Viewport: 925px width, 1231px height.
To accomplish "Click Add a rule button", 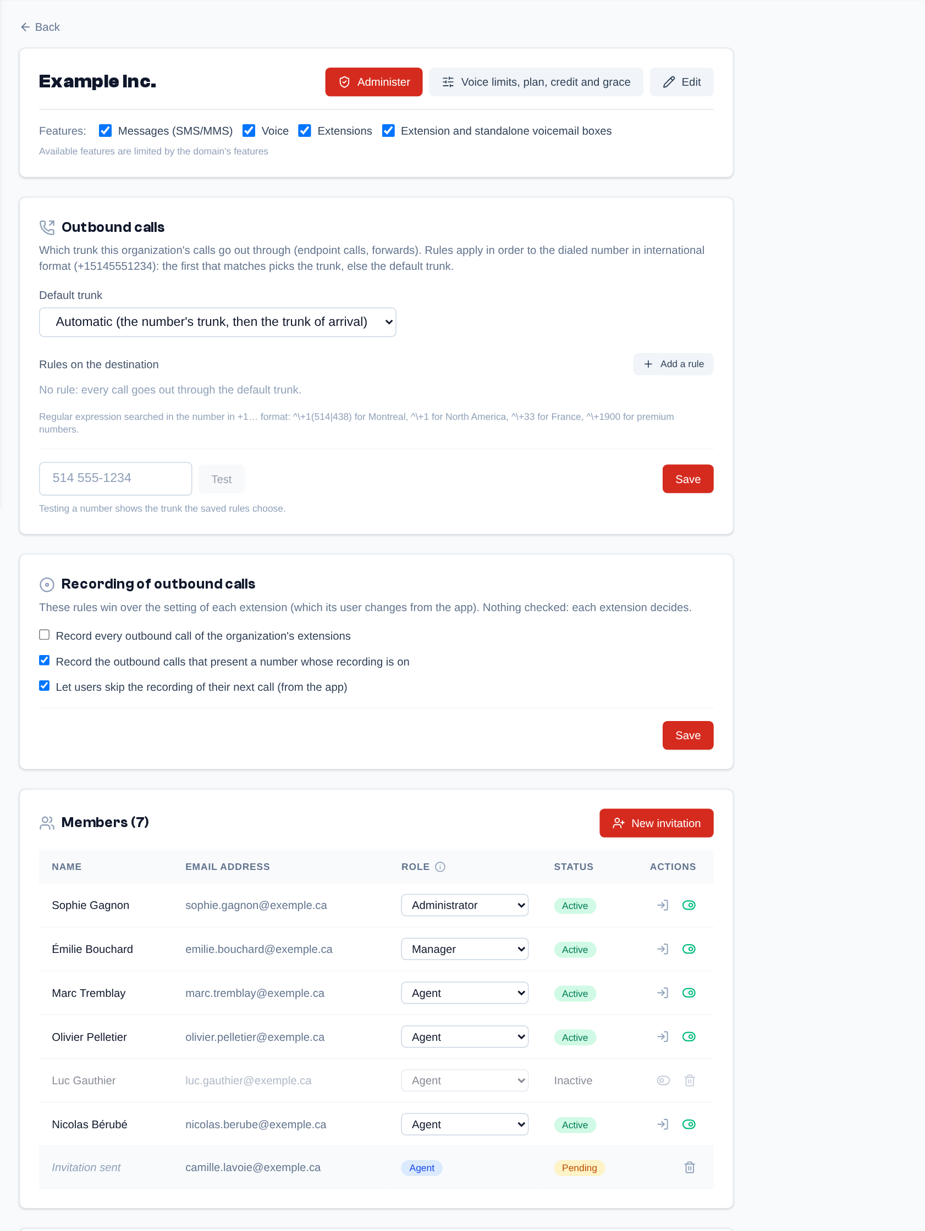I will coord(673,364).
